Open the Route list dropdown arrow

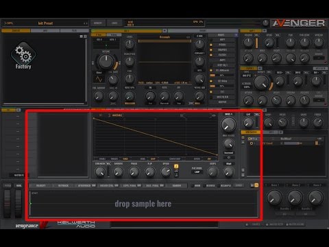coord(236,35)
